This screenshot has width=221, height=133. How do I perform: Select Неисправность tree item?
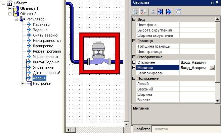tap(47, 41)
